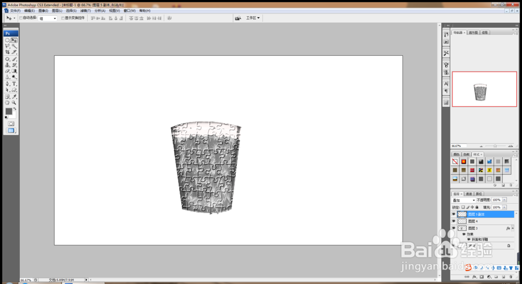
Task: Select the Eraser tool
Action: pos(7,71)
